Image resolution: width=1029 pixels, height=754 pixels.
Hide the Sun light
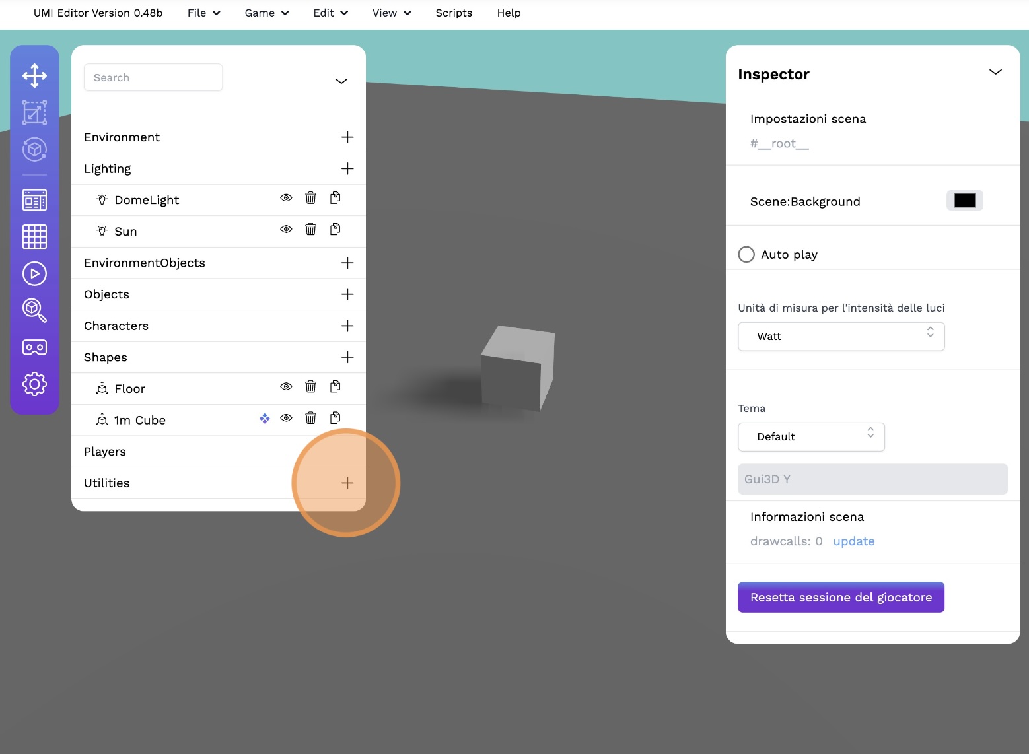(x=286, y=230)
